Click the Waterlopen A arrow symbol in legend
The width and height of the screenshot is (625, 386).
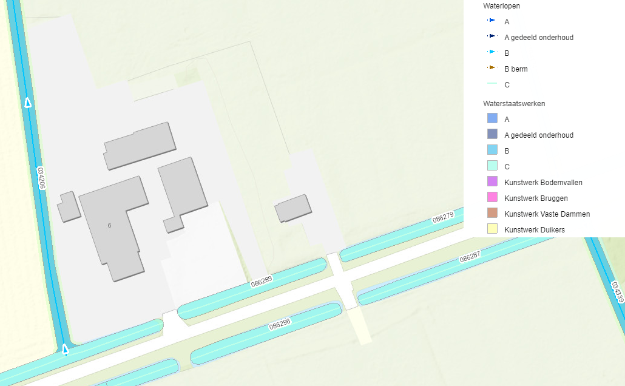pyautogui.click(x=492, y=21)
